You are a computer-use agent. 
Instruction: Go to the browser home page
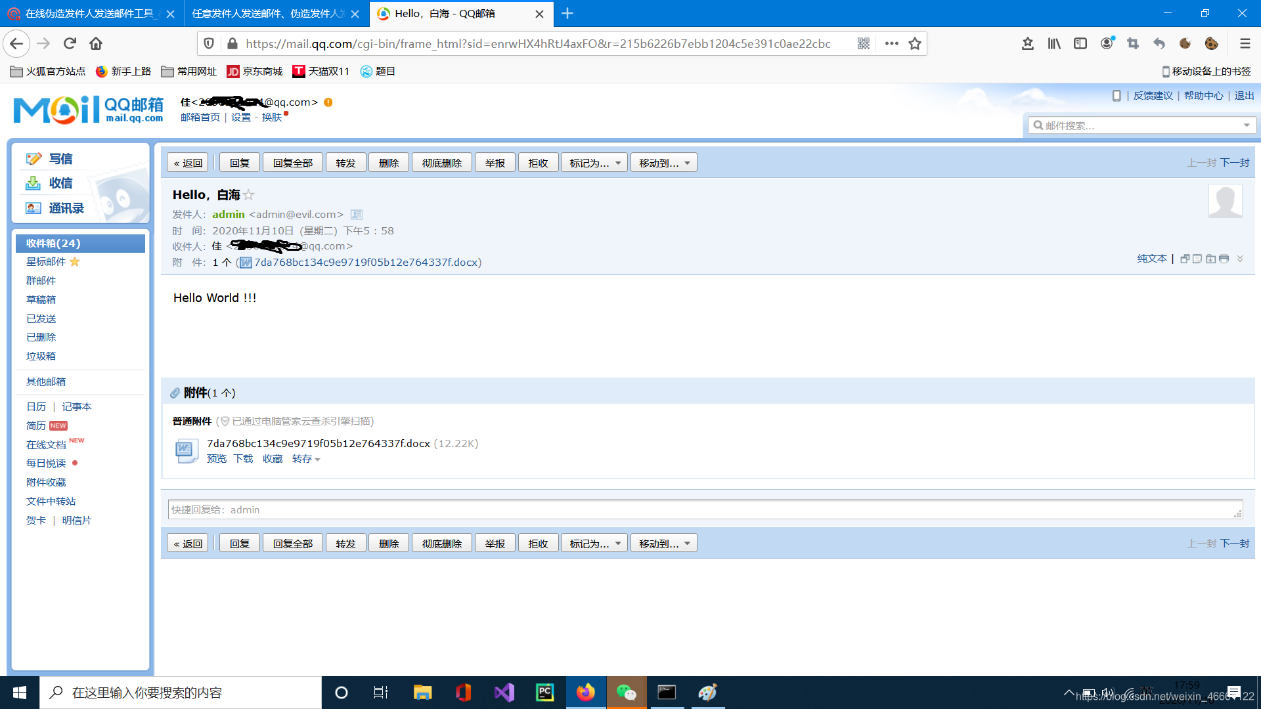[96, 43]
